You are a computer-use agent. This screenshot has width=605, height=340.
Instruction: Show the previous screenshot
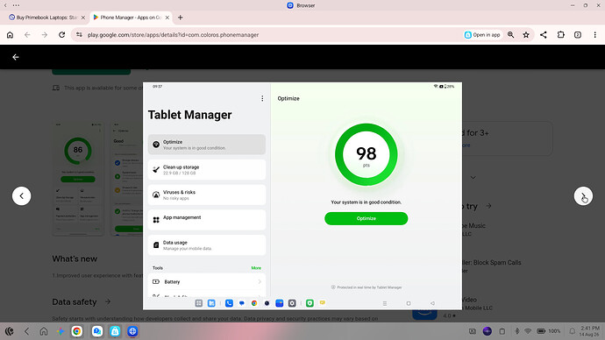(22, 195)
